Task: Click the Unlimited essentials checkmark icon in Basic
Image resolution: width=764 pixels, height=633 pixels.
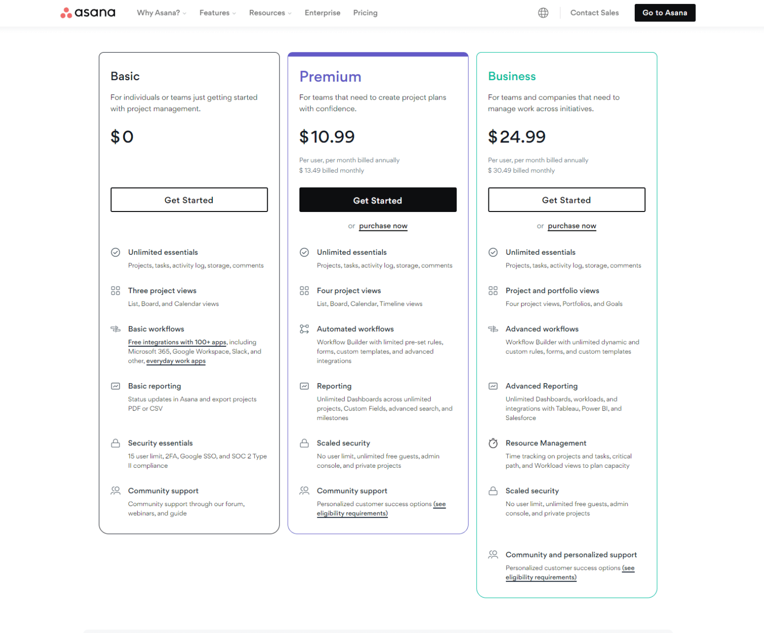Action: [115, 252]
